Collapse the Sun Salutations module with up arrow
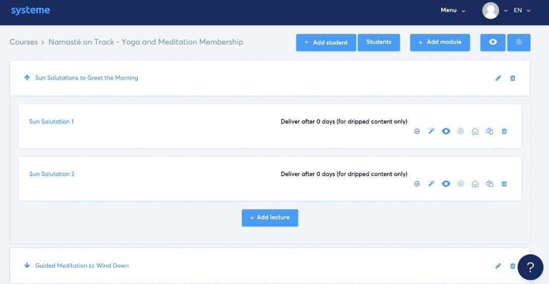The width and height of the screenshot is (549, 284). click(x=27, y=78)
